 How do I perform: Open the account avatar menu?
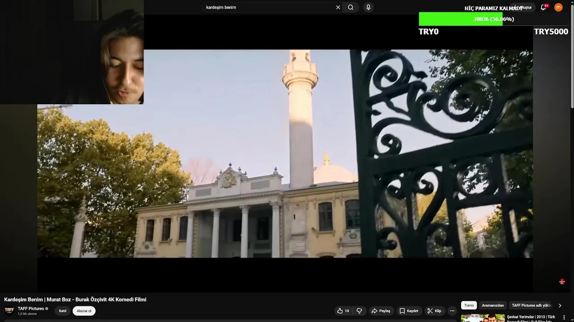coord(558,7)
